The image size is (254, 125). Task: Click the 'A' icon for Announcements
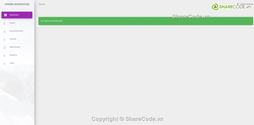4,31
